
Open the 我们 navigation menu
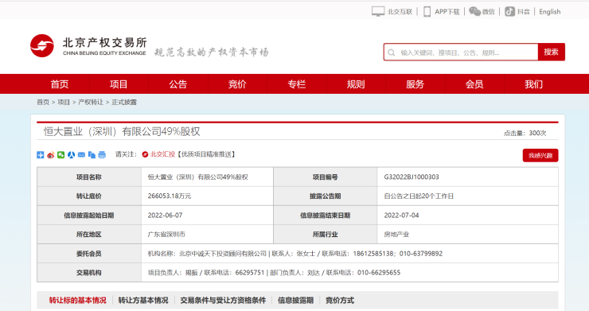point(534,84)
